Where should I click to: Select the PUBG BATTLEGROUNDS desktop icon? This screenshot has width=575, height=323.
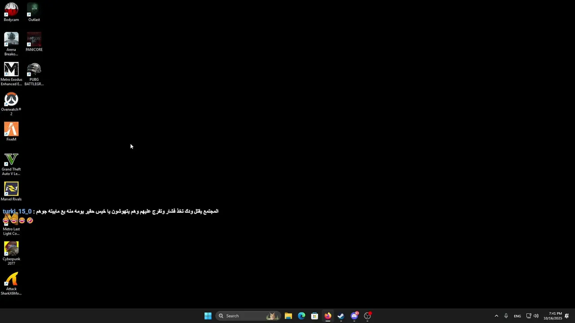point(34,74)
